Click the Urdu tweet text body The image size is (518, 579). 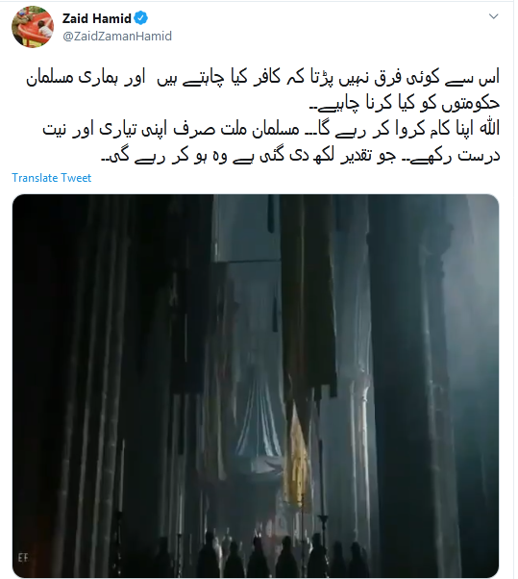262,116
